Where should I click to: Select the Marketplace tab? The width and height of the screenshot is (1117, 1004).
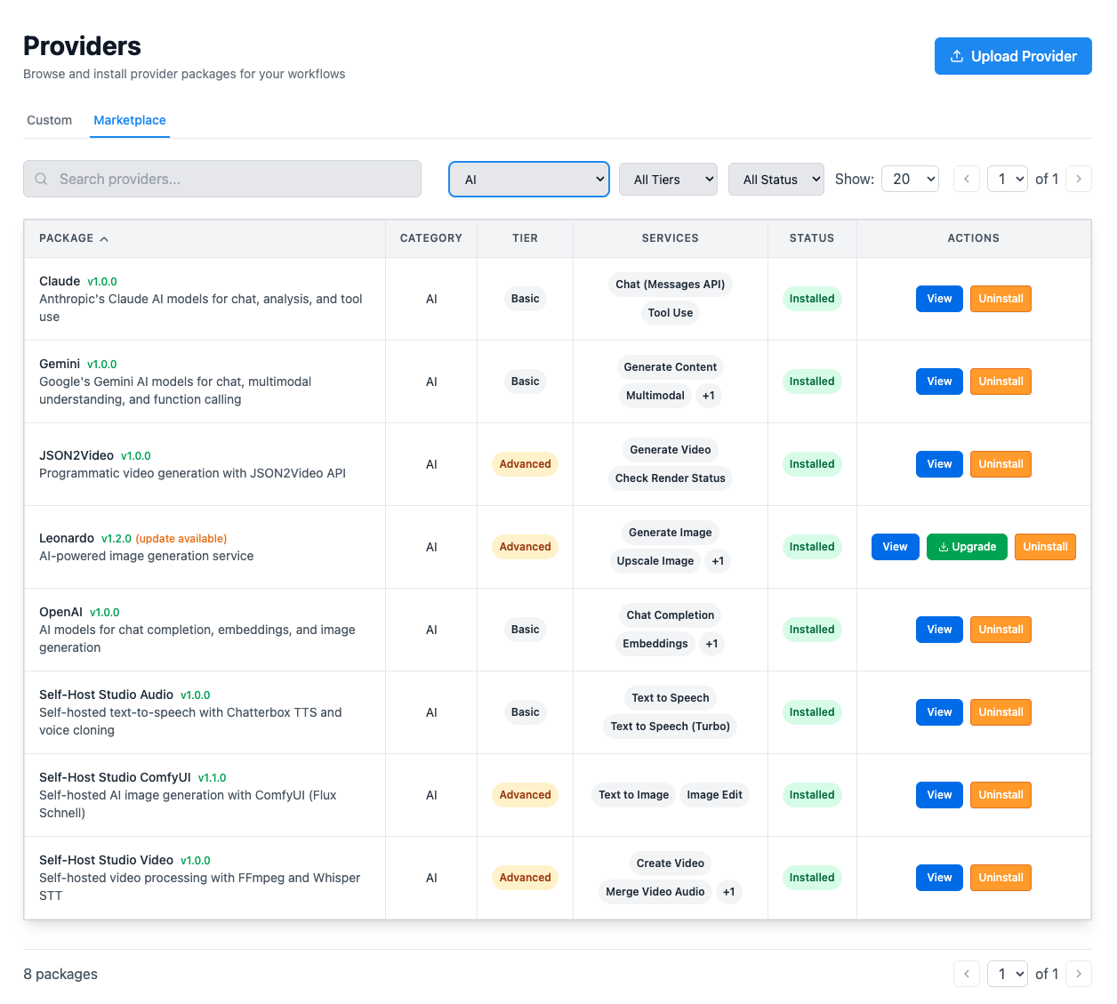130,120
